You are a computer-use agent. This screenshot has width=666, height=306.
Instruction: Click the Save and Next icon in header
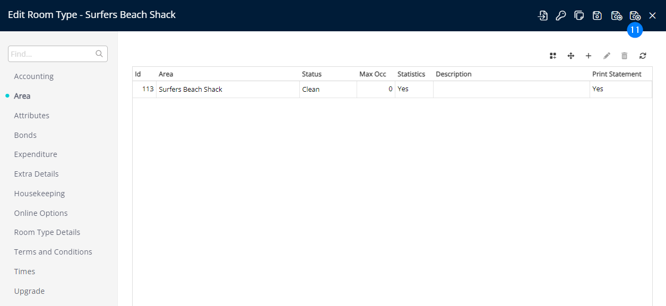(616, 15)
